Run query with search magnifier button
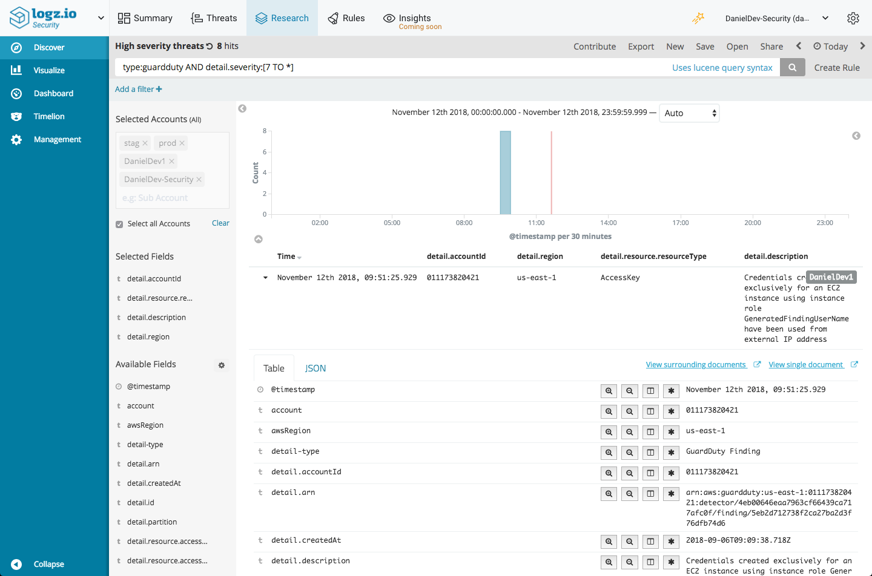 click(x=792, y=67)
